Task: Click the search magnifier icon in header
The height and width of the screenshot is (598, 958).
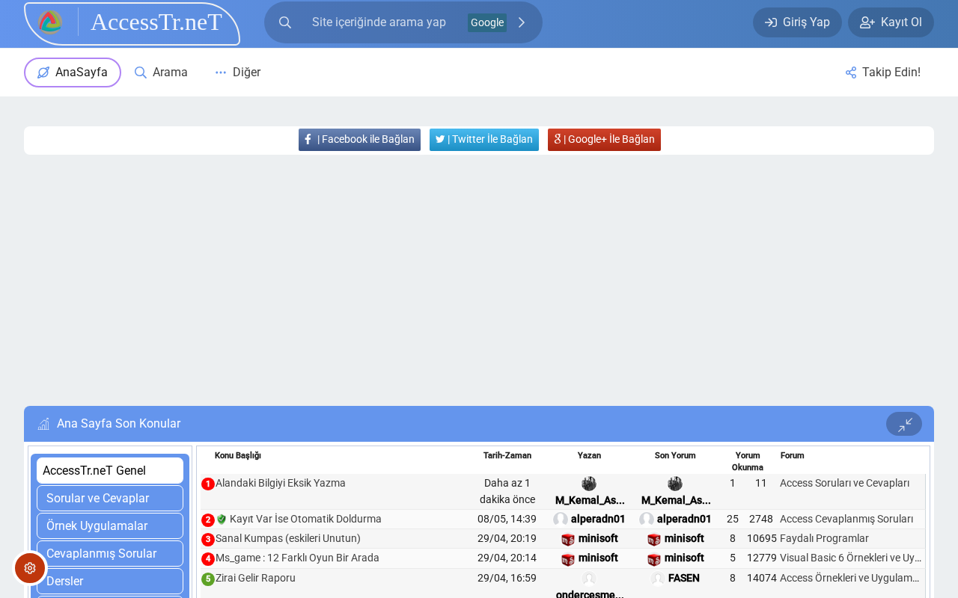Action: [x=285, y=22]
